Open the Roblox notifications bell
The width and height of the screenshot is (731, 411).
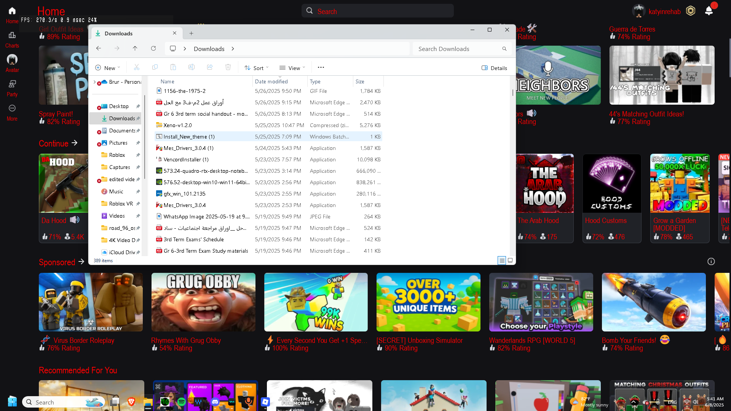point(709,11)
